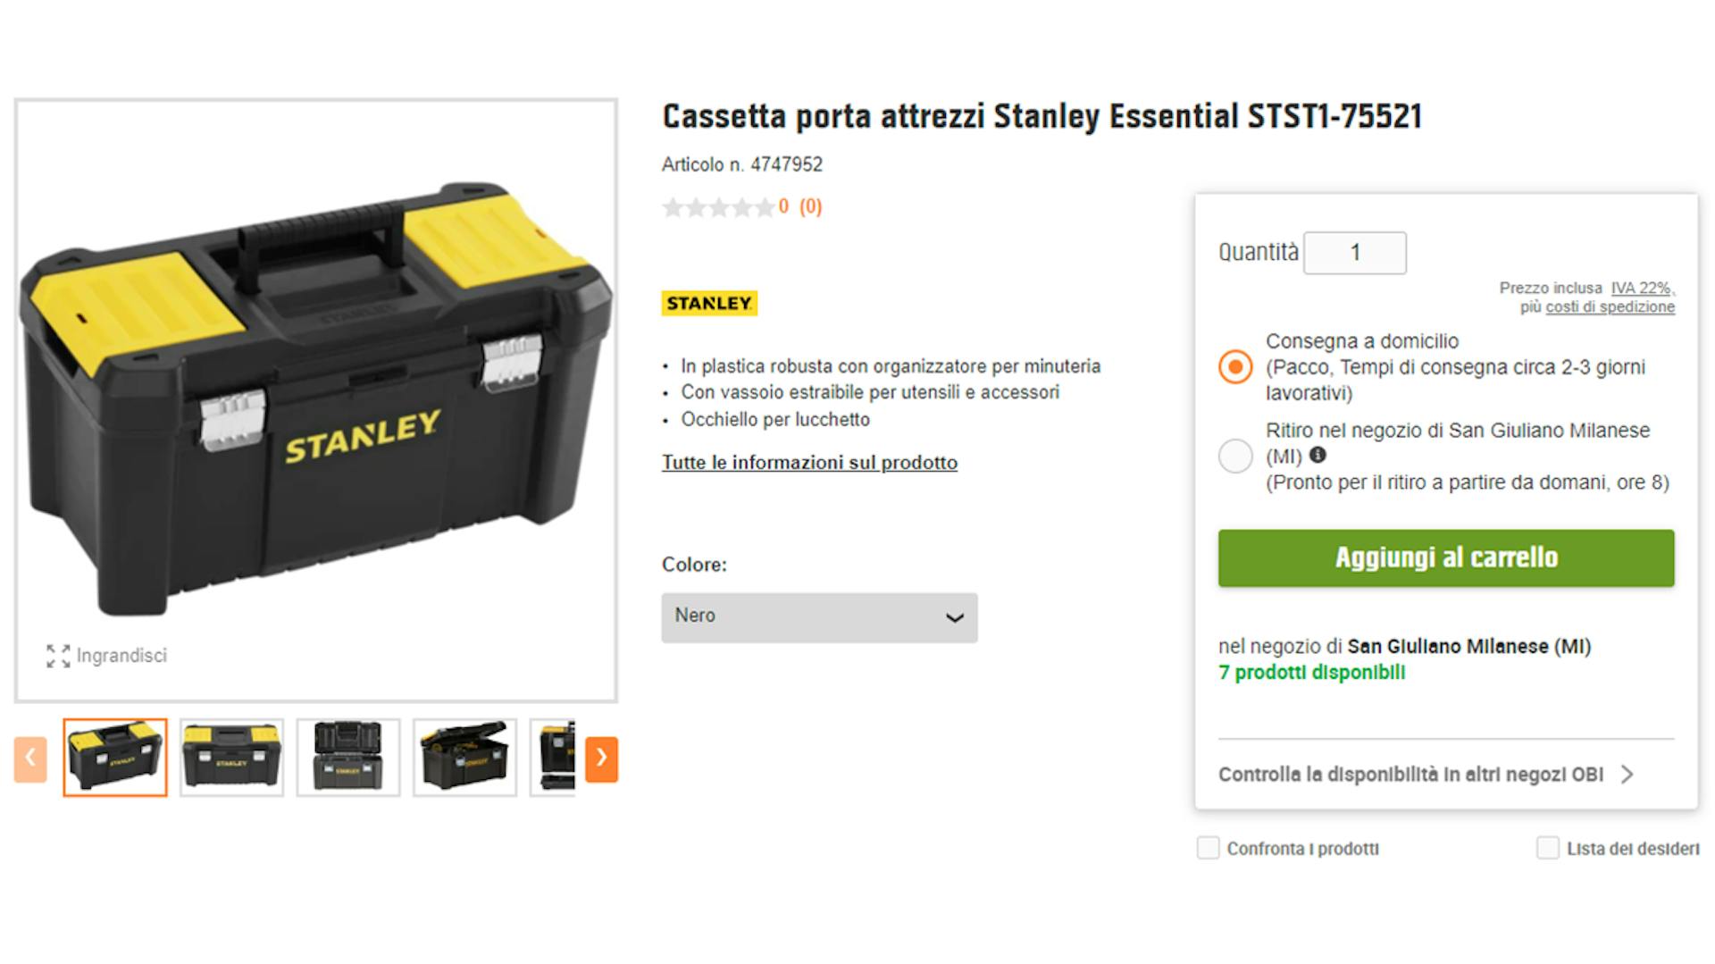Open the costi di spedizione link
The width and height of the screenshot is (1715, 964).
(x=1610, y=307)
